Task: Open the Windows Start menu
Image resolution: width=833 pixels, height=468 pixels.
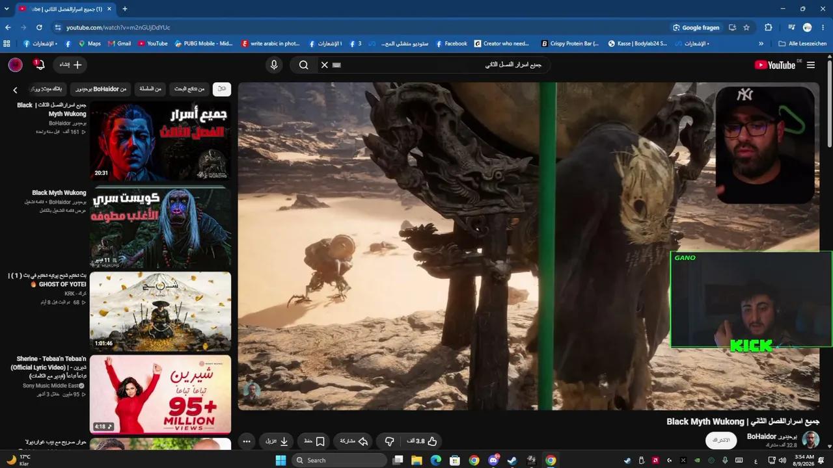Action: pyautogui.click(x=280, y=460)
